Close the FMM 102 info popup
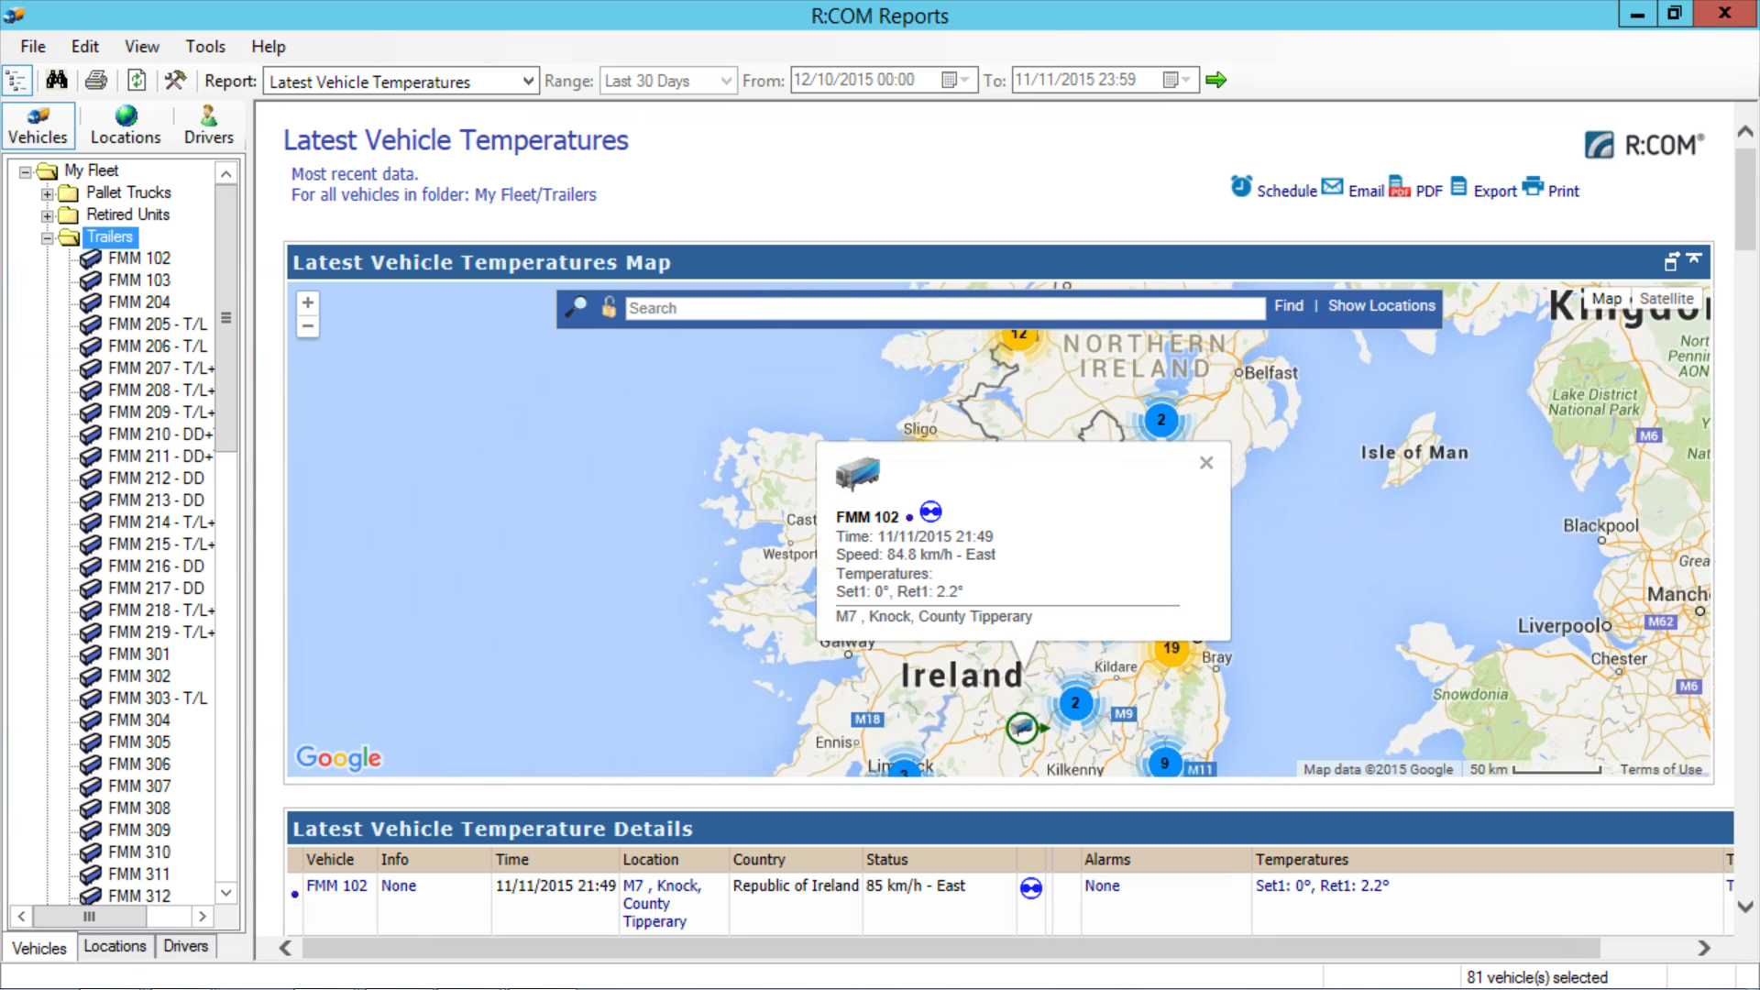The image size is (1760, 990). [x=1206, y=463]
